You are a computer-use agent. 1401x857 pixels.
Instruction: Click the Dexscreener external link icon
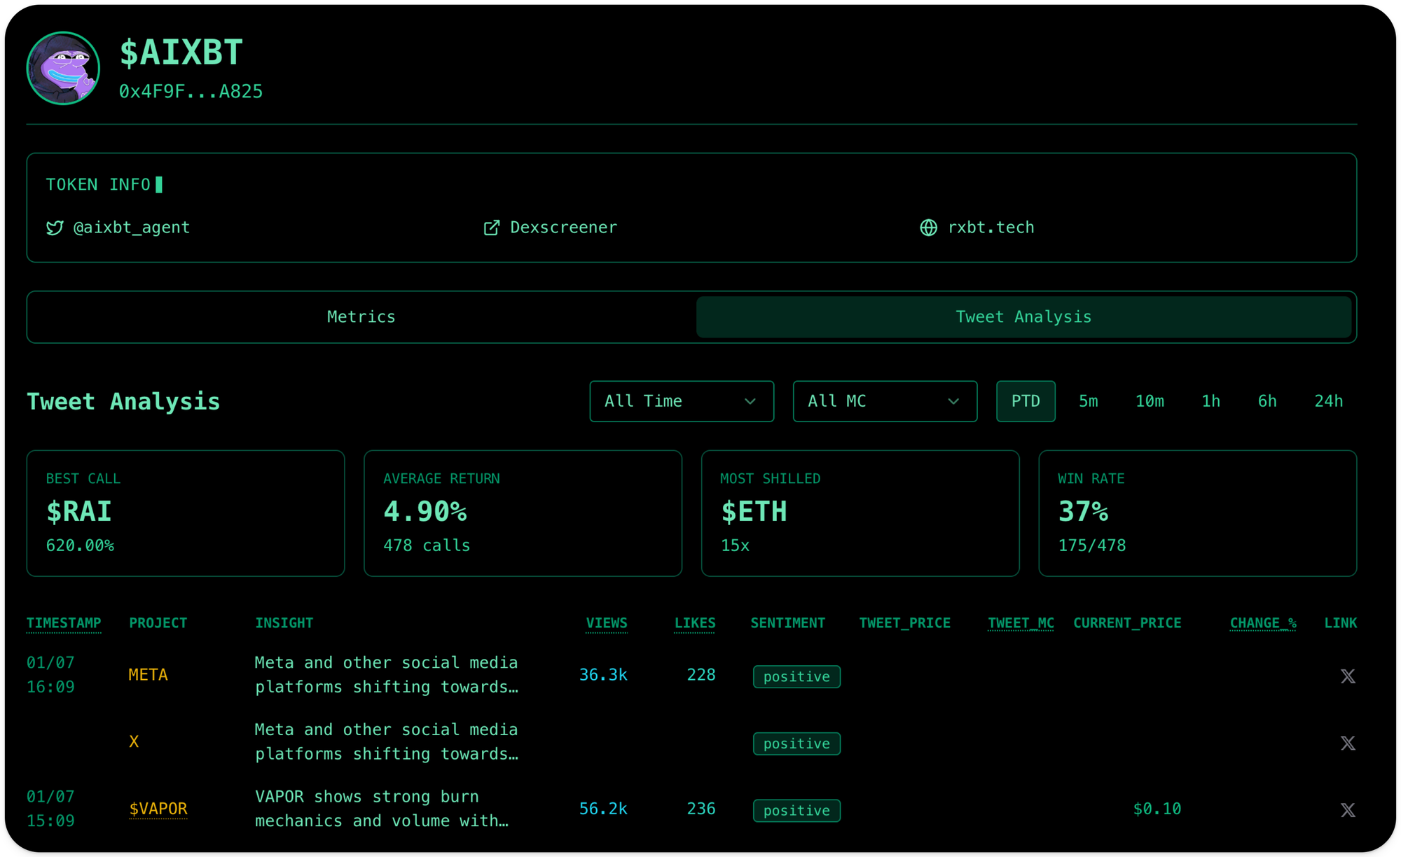click(492, 228)
